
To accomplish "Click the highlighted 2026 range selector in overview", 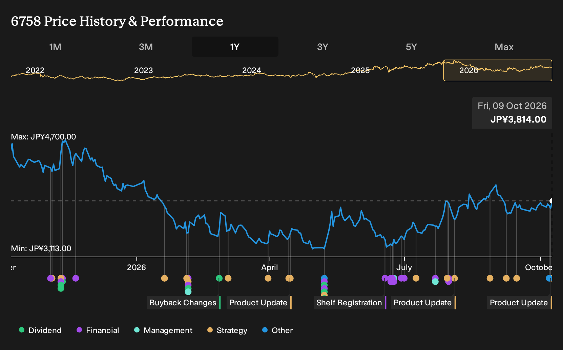I will (498, 70).
